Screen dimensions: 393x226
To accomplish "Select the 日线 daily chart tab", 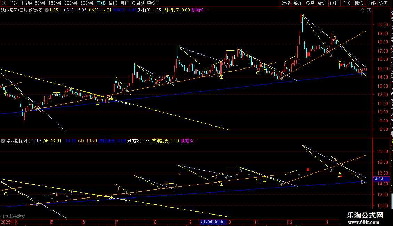I will 101,3.
